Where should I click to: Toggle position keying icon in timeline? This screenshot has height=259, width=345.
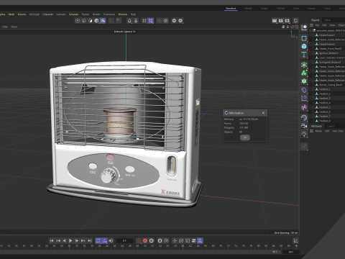click(175, 240)
